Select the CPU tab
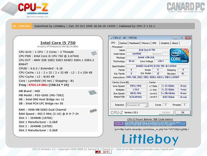207x156 pixels. point(113,43)
